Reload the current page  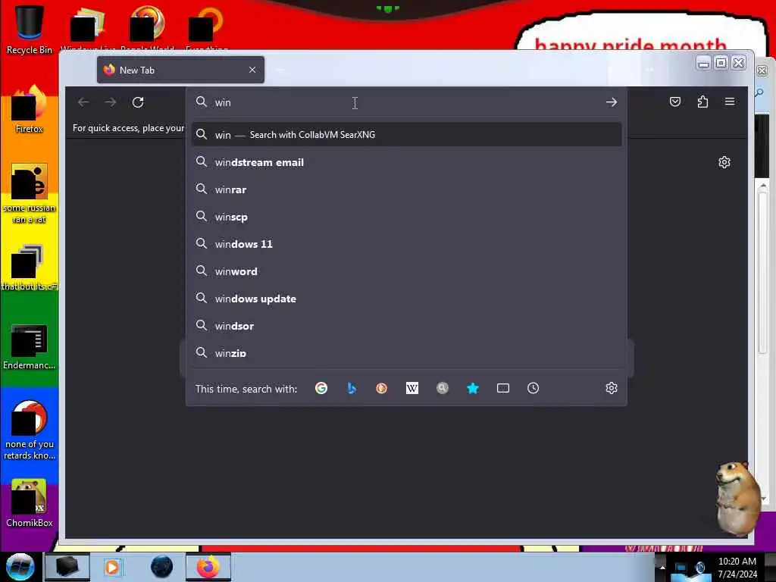coord(138,102)
